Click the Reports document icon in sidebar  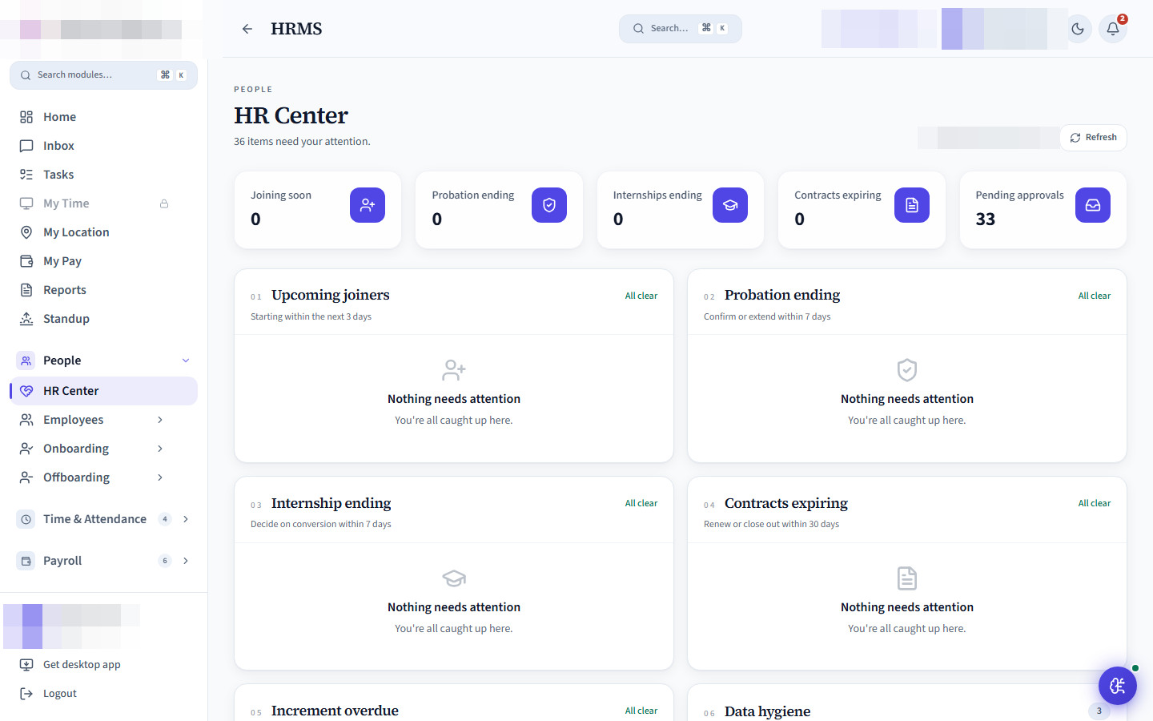tap(26, 290)
